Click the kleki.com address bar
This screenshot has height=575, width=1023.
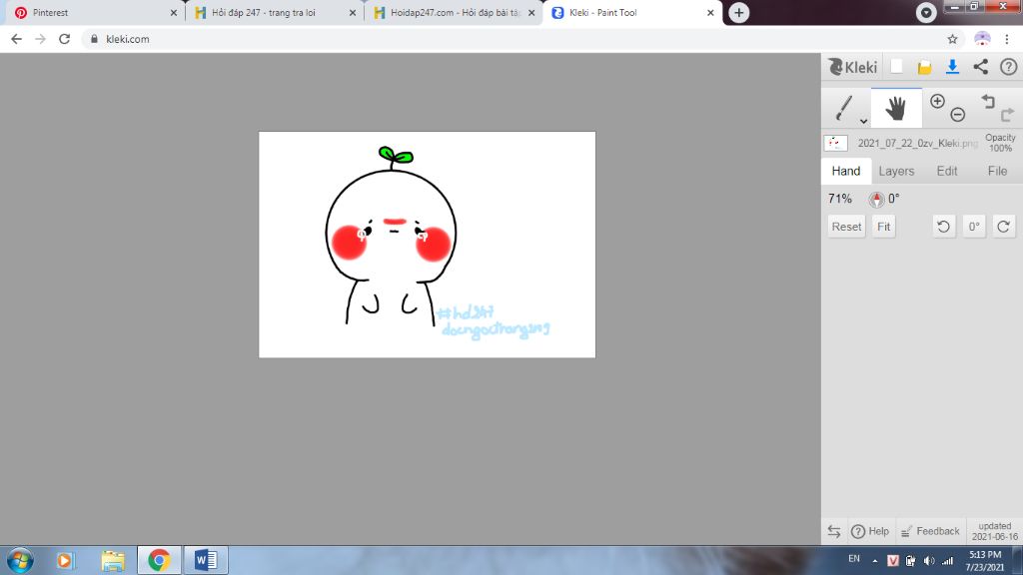point(523,39)
